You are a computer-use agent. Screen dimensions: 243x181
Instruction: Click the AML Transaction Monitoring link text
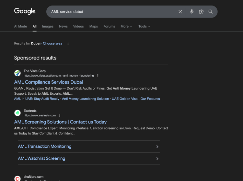(45, 146)
